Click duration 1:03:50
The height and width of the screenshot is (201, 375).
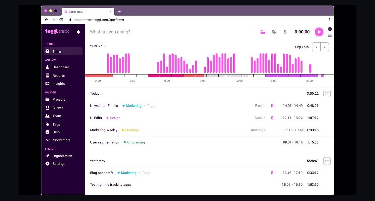[x=313, y=184]
